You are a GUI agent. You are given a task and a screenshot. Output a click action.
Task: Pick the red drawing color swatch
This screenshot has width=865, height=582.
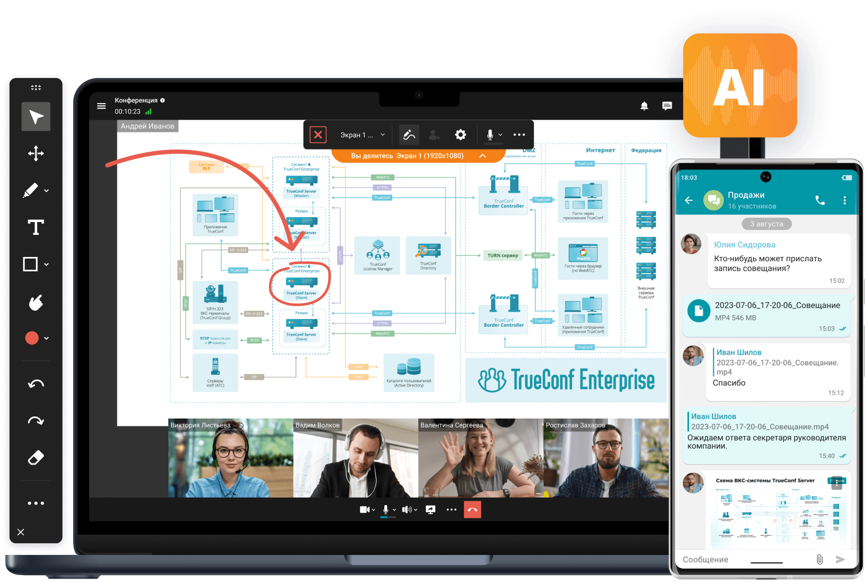pyautogui.click(x=32, y=338)
